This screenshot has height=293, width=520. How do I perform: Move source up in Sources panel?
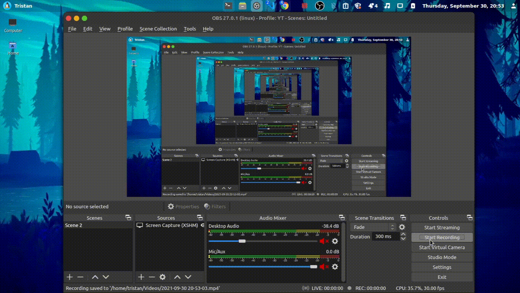[177, 277]
